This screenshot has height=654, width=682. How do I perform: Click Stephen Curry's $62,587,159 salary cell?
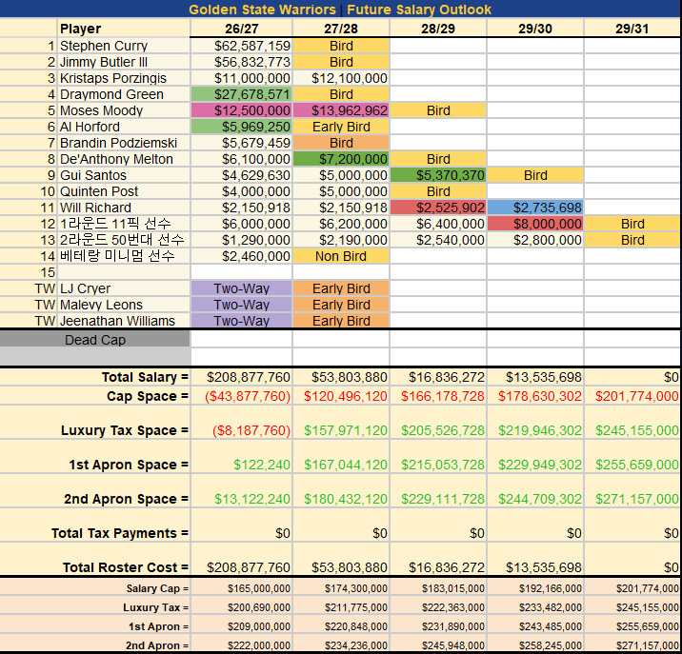(x=241, y=46)
